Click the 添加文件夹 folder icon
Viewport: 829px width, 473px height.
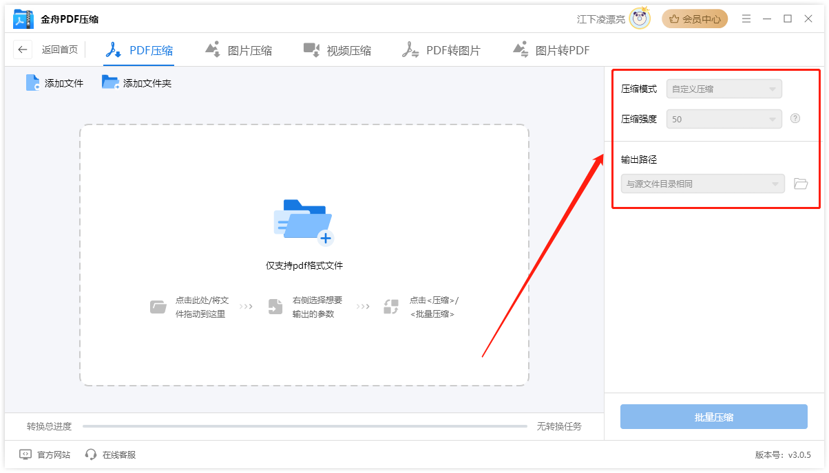tap(110, 82)
